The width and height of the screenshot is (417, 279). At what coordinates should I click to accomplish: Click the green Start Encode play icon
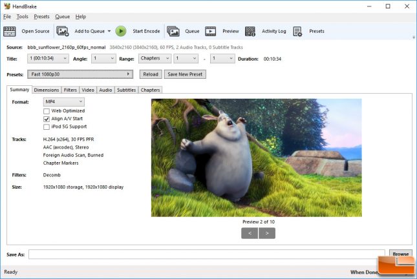tap(121, 31)
